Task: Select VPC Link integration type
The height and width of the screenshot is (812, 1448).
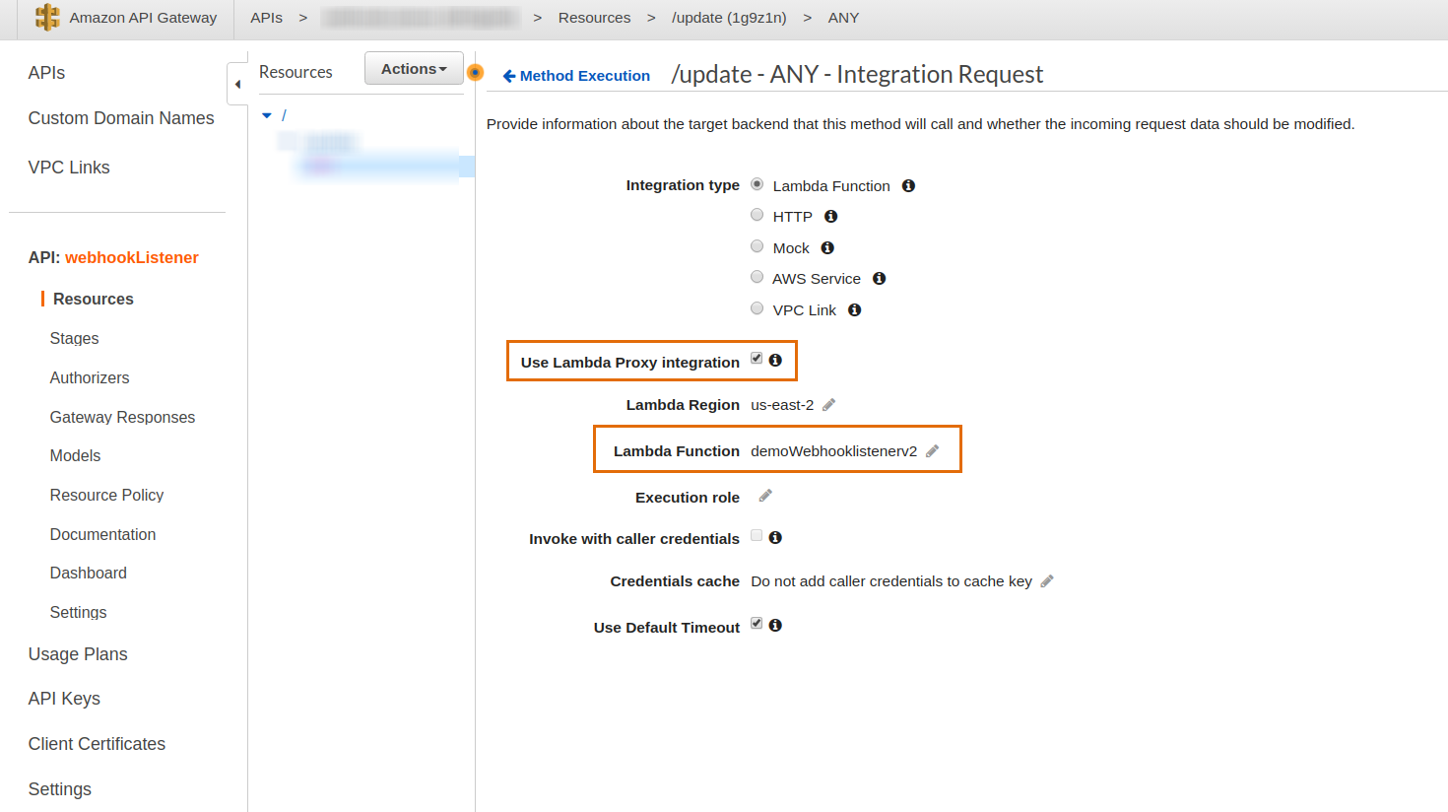Action: tap(757, 308)
